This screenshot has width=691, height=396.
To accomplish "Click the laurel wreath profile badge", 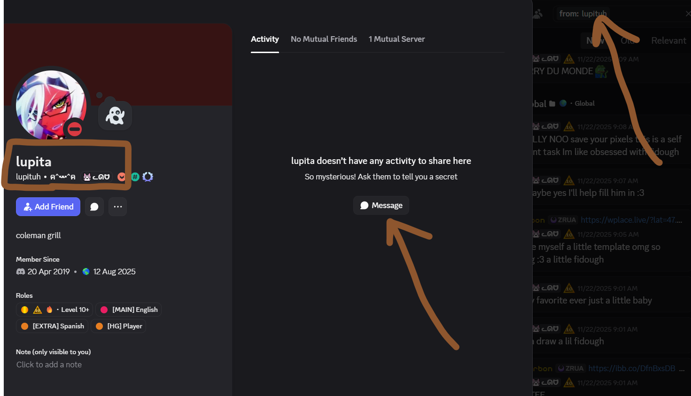I will tap(148, 177).
